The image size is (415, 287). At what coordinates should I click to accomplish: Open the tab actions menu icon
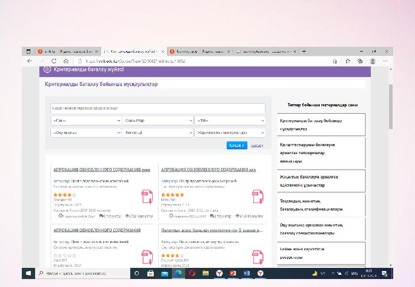(28, 51)
